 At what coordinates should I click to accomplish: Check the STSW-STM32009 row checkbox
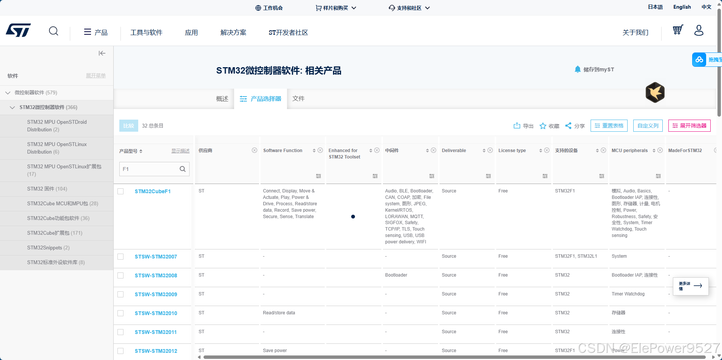pos(120,294)
